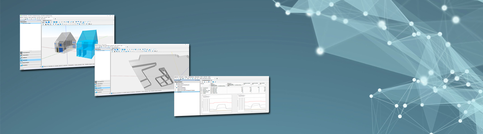Image resolution: width=483 pixels, height=134 pixels.
Task: Select highlighted Geometrie sidebar item in floorplan window
Action: click(102, 88)
